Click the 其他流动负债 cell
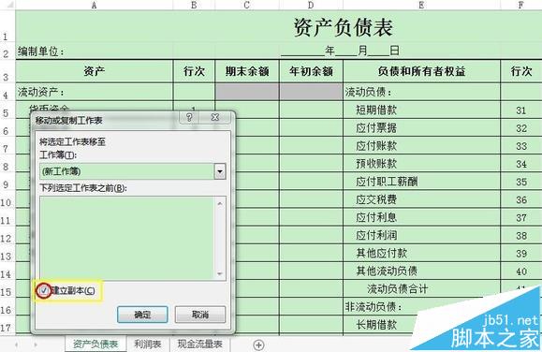542x352 pixels. (421, 271)
